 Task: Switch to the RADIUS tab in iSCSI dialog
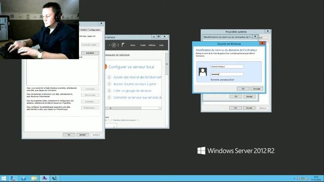pos(84,30)
